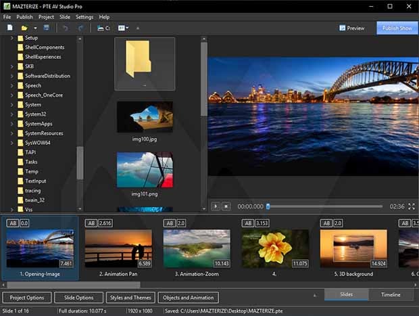The image size is (419, 316).
Task: Expand the SysWOW64 folder
Action: point(11,143)
